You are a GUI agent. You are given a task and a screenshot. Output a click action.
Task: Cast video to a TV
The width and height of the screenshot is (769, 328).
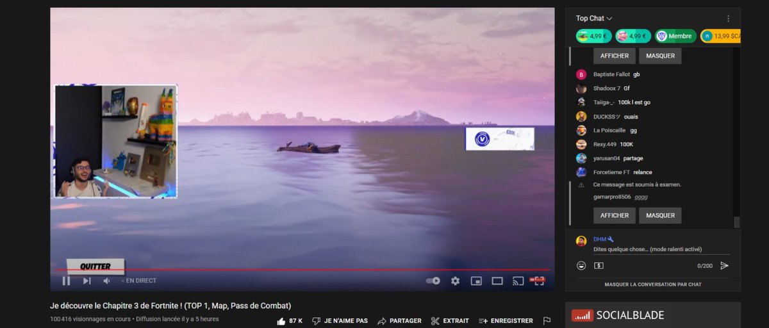pos(518,281)
